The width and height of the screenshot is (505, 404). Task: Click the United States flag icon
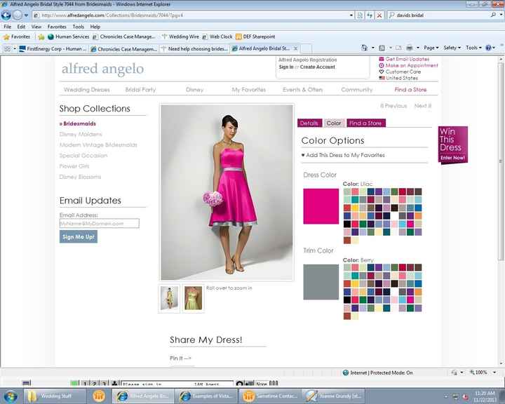[x=382, y=78]
